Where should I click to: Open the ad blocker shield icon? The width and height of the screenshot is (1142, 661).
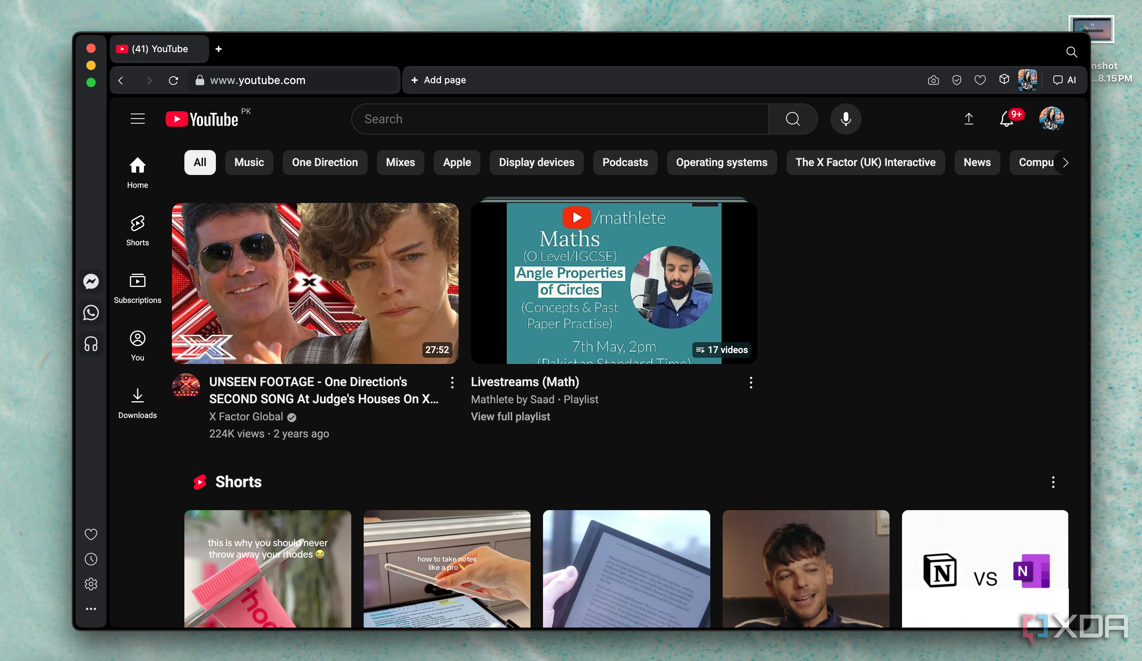tap(956, 80)
